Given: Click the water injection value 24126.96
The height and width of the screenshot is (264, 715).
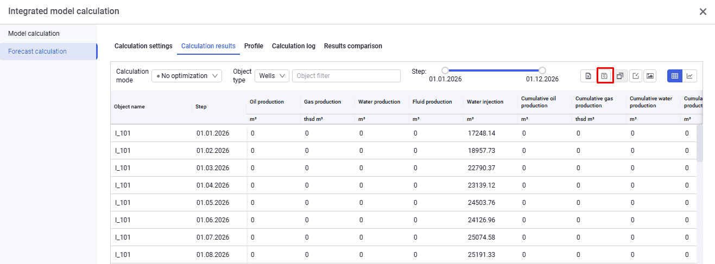Looking at the screenshot, I should 482,220.
